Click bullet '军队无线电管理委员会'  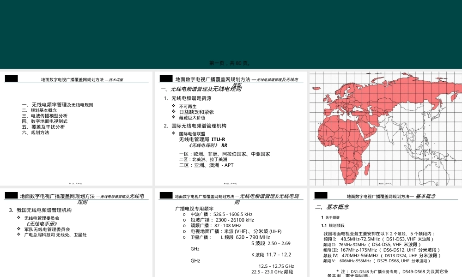pyautogui.click(x=47, y=229)
